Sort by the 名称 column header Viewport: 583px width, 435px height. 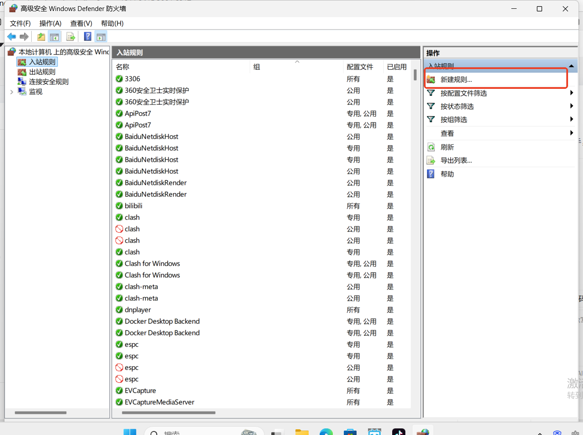(x=182, y=67)
